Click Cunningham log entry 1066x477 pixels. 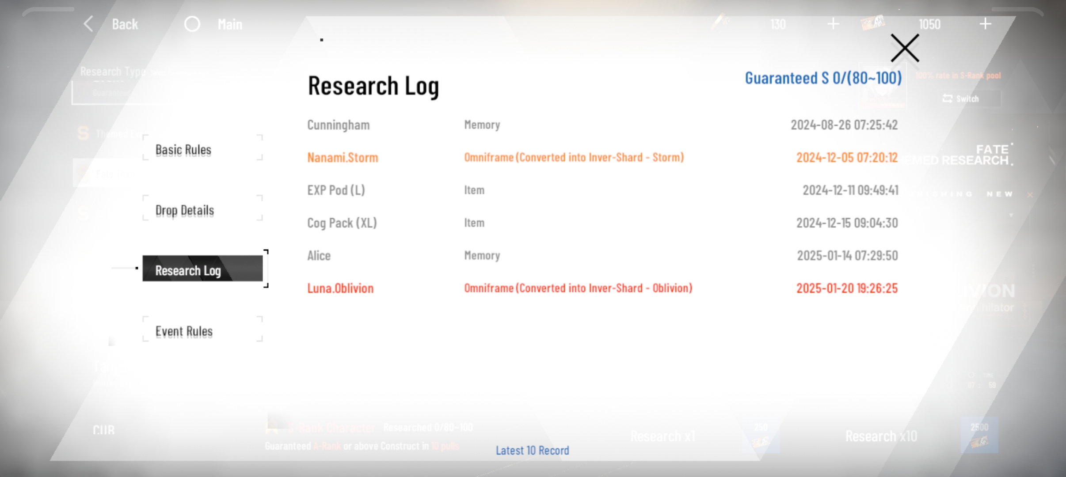click(x=602, y=125)
